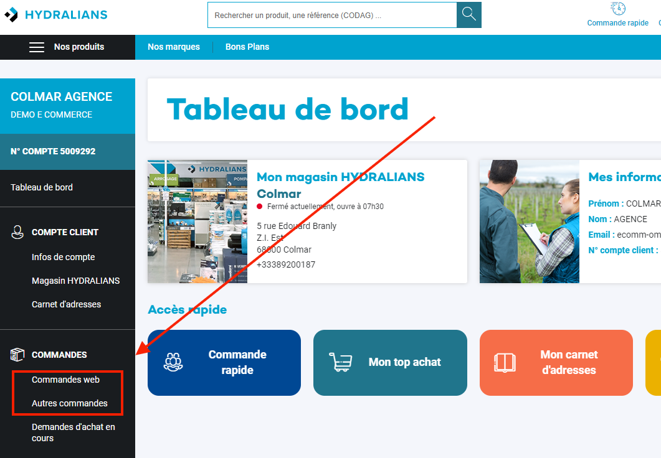
Task: Click the Accès rapide heading
Action: [187, 310]
